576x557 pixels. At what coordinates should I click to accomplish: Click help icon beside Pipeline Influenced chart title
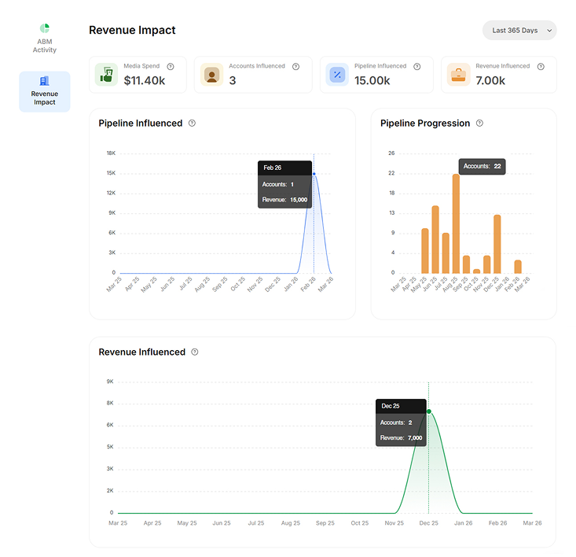pyautogui.click(x=192, y=124)
